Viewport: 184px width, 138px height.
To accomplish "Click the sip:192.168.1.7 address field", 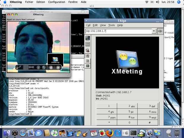I will 118,31.
